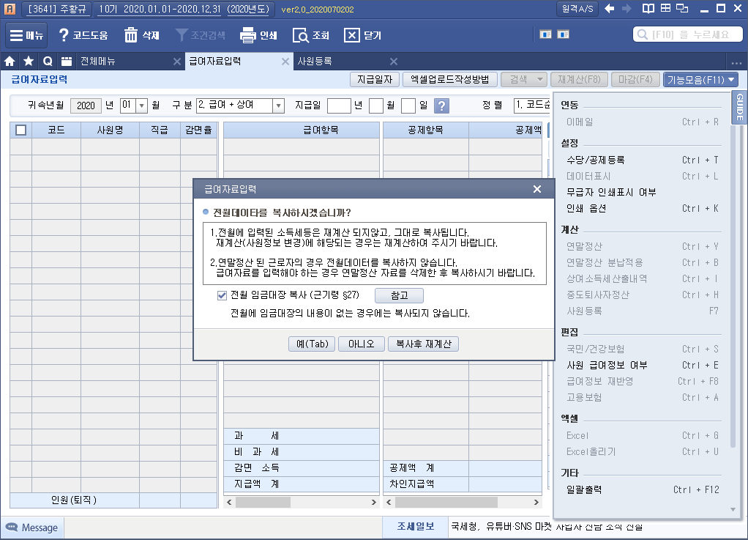Close the 급여자료입력 dialog with X
Viewport: 748px width, 540px height.
point(537,189)
